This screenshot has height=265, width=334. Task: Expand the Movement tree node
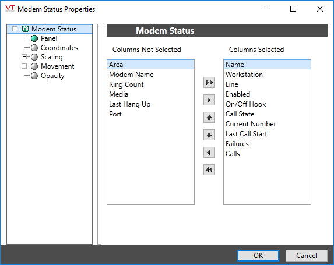point(24,66)
